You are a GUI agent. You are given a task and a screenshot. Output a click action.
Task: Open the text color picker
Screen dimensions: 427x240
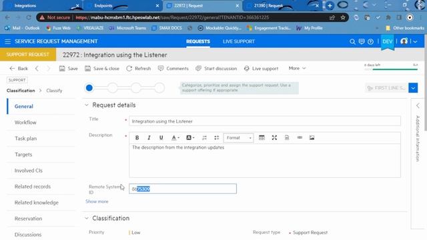click(175, 138)
